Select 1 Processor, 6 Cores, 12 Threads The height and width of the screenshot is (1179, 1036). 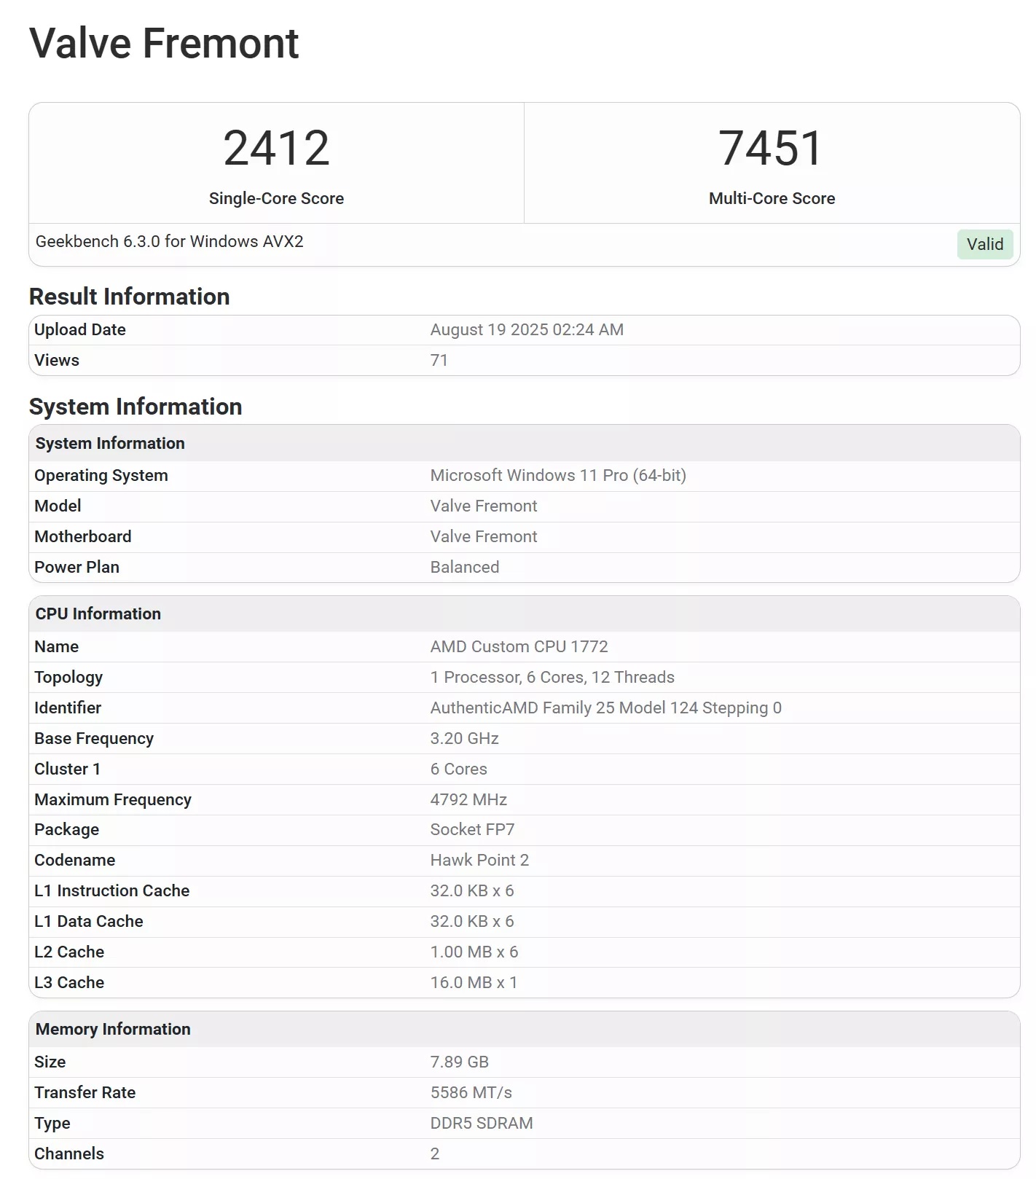(552, 677)
